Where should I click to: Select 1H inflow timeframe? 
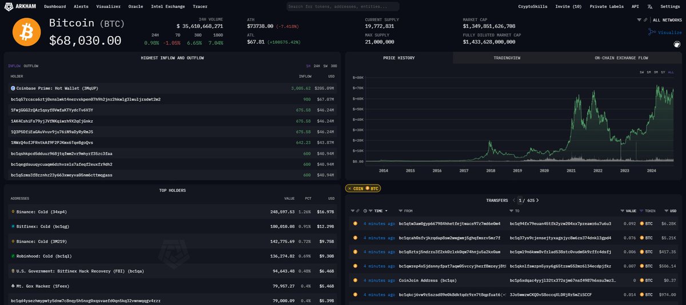308,66
